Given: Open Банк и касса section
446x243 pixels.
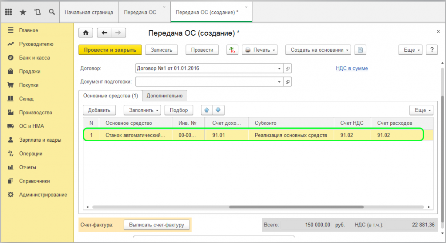Looking at the screenshot, I should pos(34,58).
